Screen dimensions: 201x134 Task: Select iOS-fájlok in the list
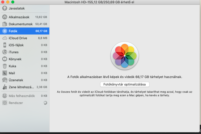click(x=25, y=45)
